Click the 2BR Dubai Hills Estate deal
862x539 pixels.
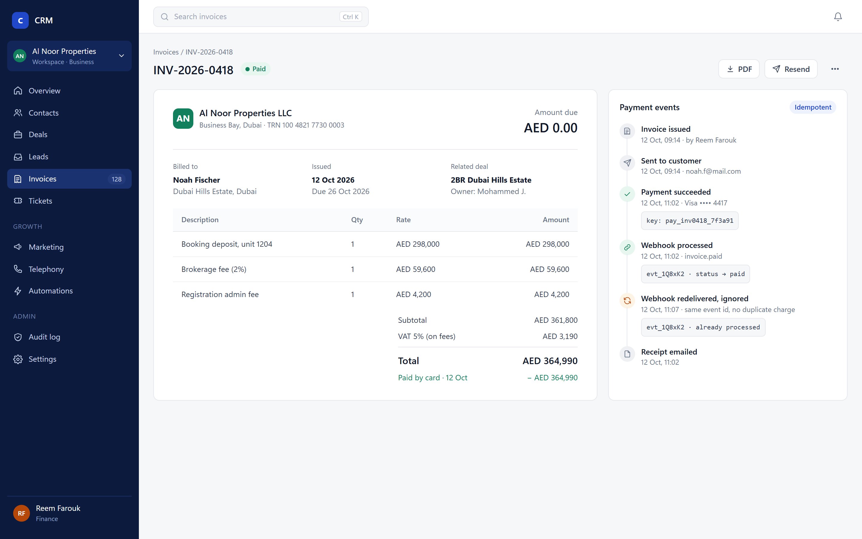click(491, 180)
